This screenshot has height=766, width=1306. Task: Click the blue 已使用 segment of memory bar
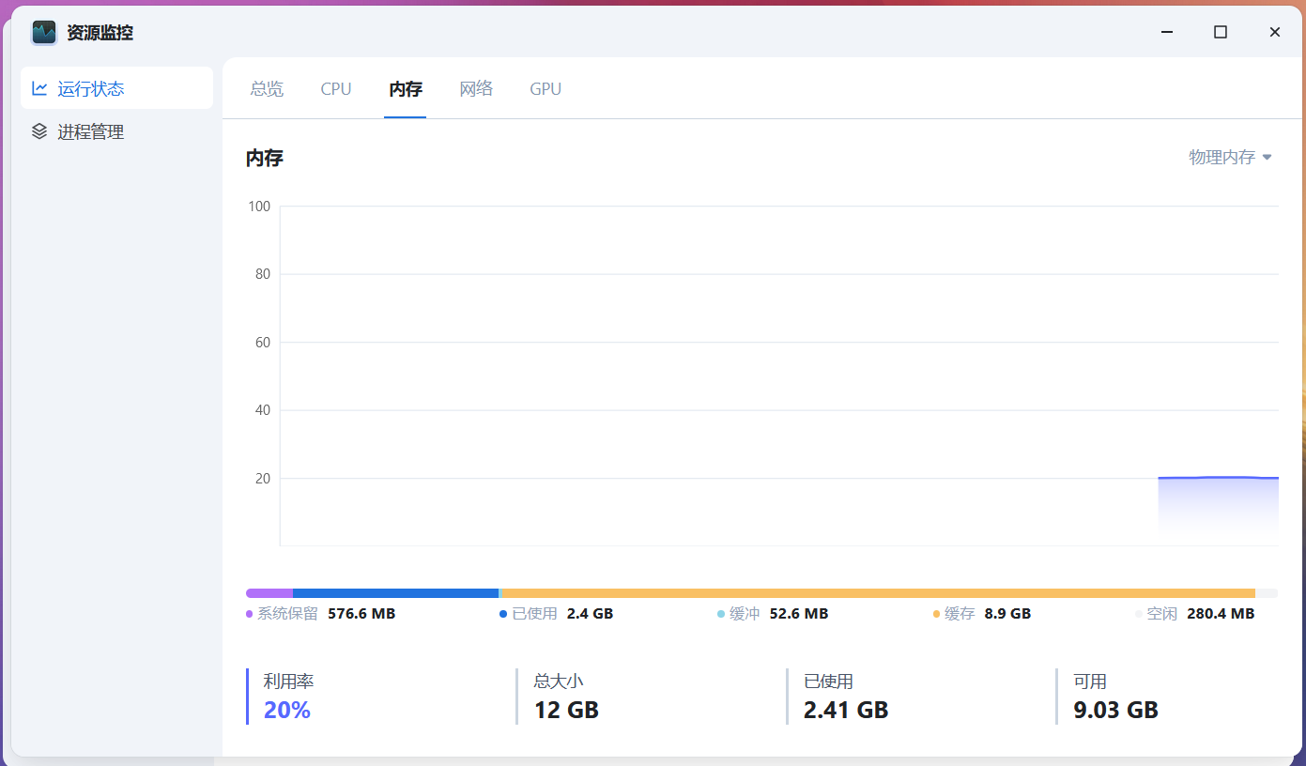point(395,593)
